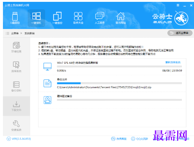
Task: Open QQ交流群 link
Action: (139, 139)
